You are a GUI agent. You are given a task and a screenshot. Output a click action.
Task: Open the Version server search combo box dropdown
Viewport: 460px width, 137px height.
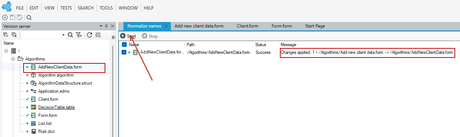(x=63, y=35)
